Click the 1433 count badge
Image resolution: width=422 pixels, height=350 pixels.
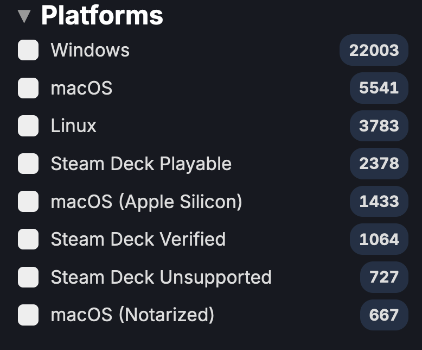pos(379,202)
